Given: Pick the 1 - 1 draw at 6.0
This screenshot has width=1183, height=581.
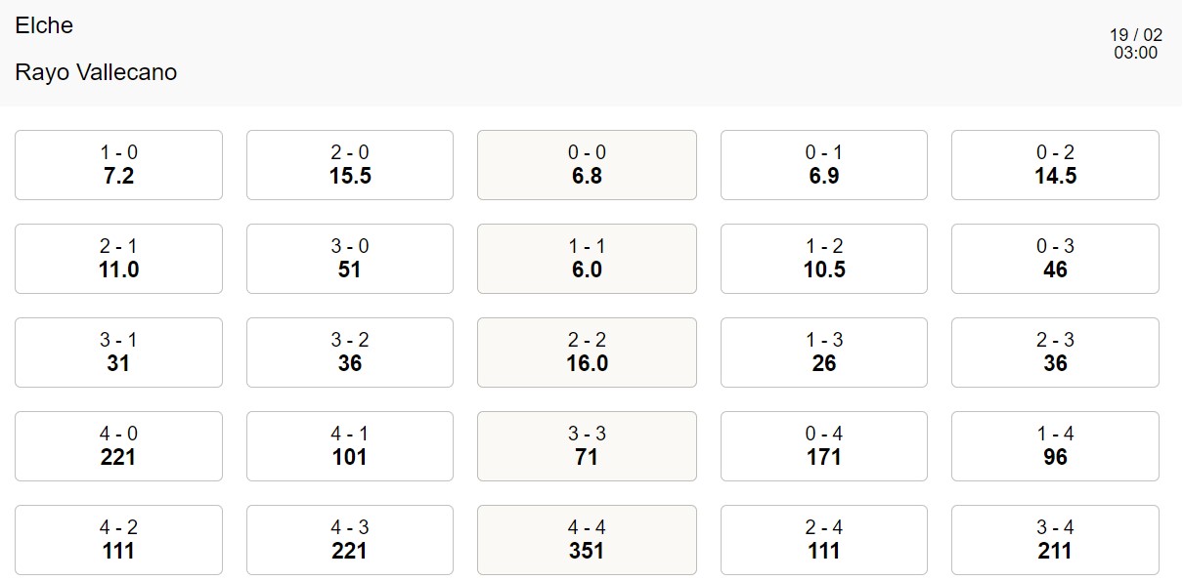Looking at the screenshot, I should click(x=587, y=259).
